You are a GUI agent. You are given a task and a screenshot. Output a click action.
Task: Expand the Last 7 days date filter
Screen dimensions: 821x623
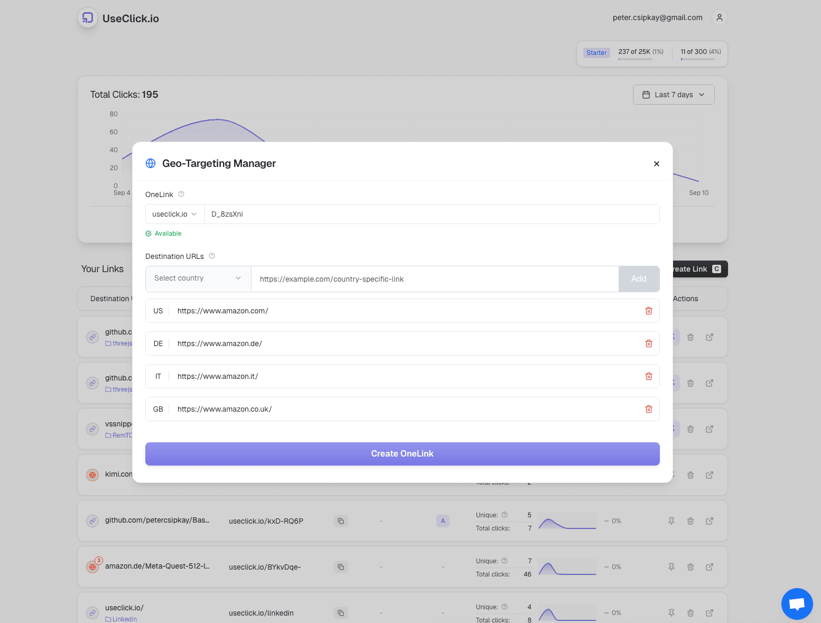(673, 94)
